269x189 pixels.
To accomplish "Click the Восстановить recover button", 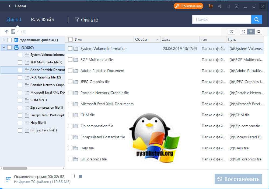I will (x=238, y=179).
